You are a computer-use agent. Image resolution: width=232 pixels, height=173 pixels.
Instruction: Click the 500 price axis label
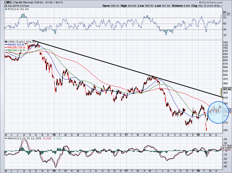click(x=225, y=75)
